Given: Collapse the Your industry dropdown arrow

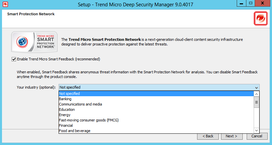Looking at the screenshot, I should [256, 88].
